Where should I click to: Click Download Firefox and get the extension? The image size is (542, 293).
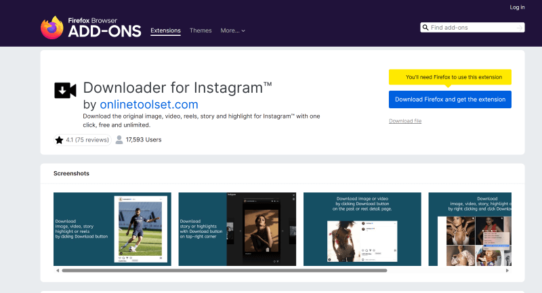[450, 99]
